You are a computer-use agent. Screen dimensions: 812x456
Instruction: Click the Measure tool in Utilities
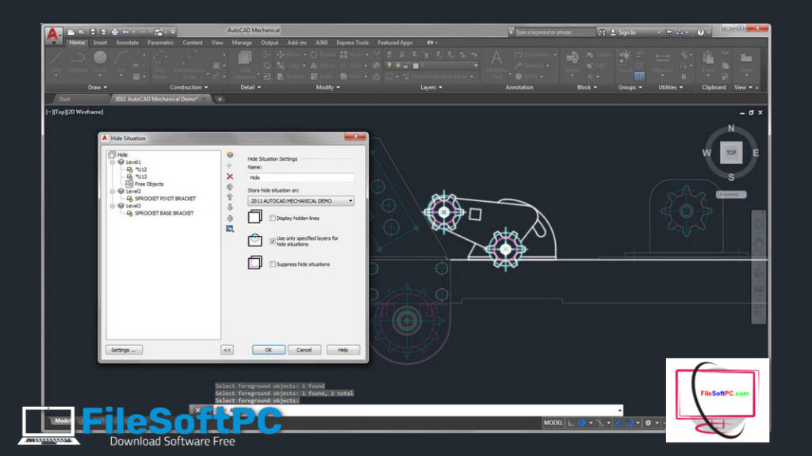tap(662, 63)
